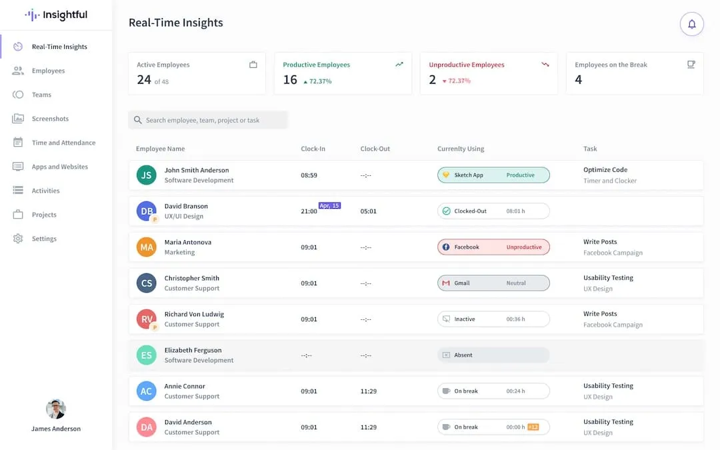The height and width of the screenshot is (450, 720).
Task: Click James Anderson's profile photo
Action: [x=55, y=409]
